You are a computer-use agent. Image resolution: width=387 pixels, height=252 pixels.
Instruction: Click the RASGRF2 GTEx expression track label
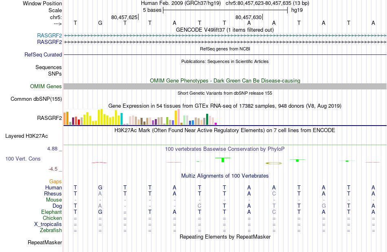49,118
